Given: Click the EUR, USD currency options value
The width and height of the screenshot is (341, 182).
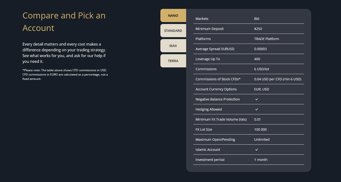Looking at the screenshot, I should pyautogui.click(x=261, y=89).
